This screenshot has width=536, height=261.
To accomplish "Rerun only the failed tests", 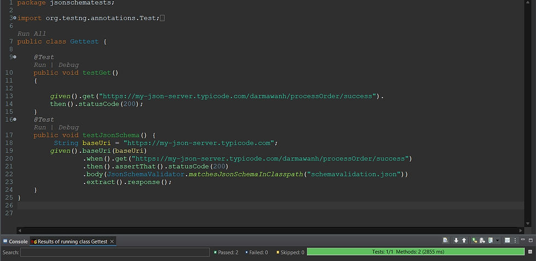I will (x=482, y=240).
